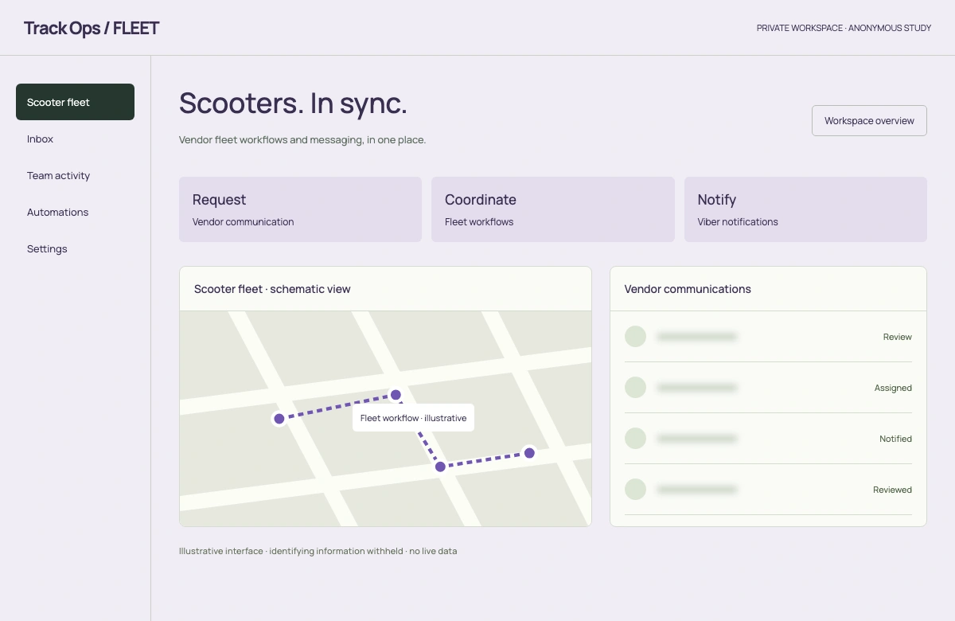
Task: Click the Scooter fleet schematic view title
Action: tap(272, 289)
